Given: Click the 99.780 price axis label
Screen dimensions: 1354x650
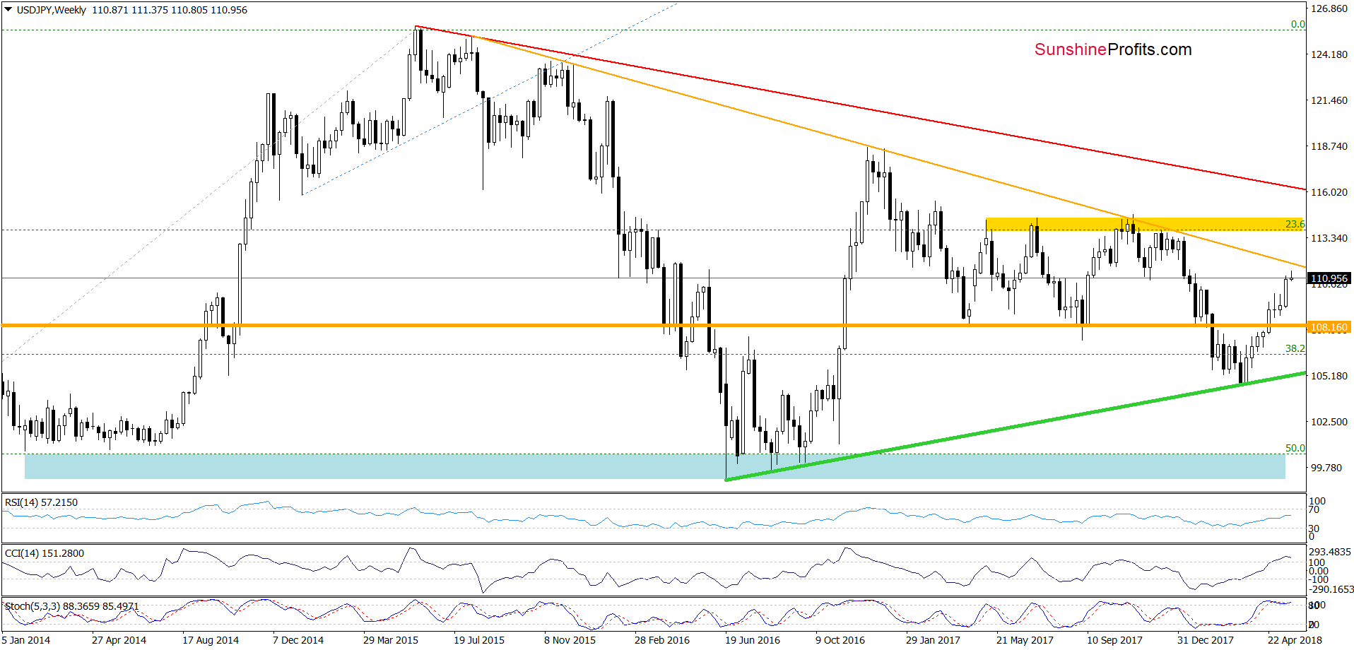Looking at the screenshot, I should coord(1326,468).
